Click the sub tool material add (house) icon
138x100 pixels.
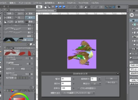28,44
